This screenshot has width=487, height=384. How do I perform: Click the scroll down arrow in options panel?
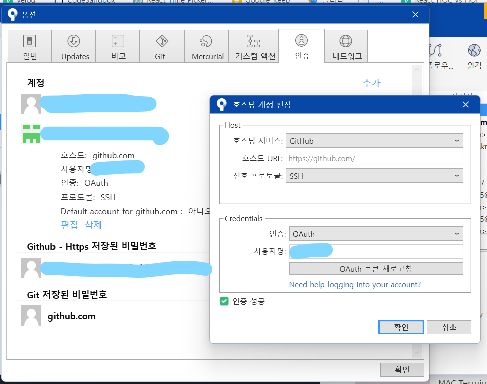(x=417, y=352)
